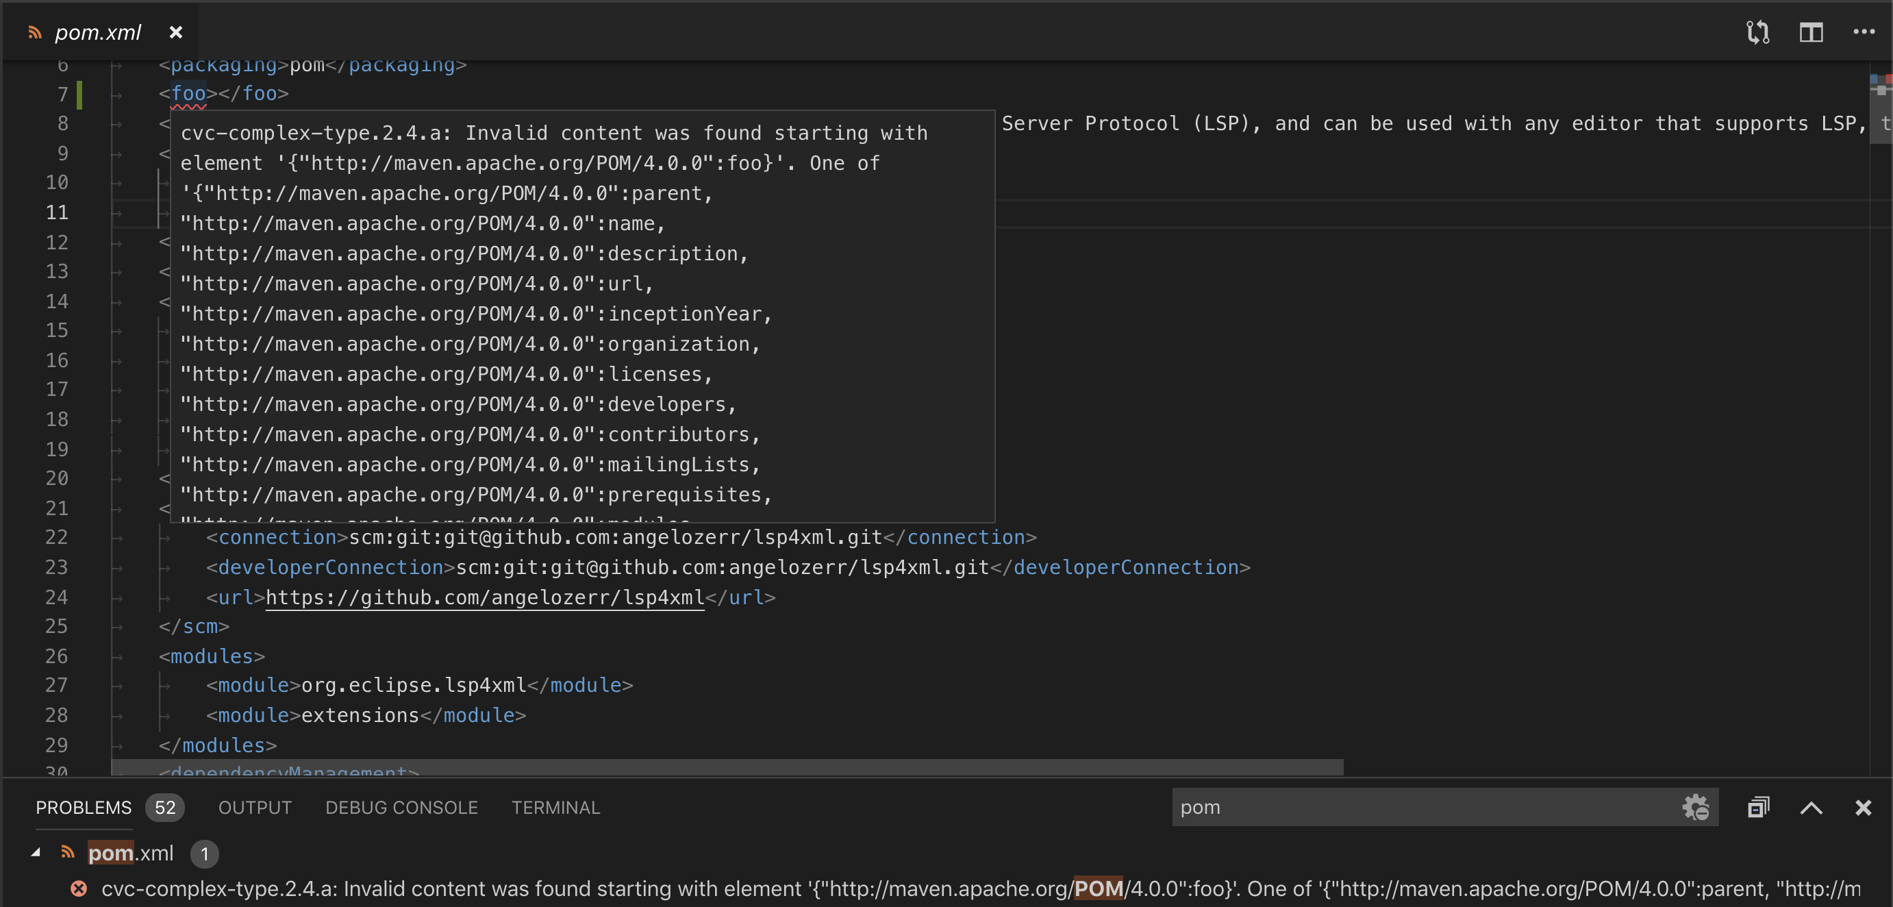Click the horizontal scrollbar of the editor
The height and width of the screenshot is (907, 1893).
tap(726, 767)
